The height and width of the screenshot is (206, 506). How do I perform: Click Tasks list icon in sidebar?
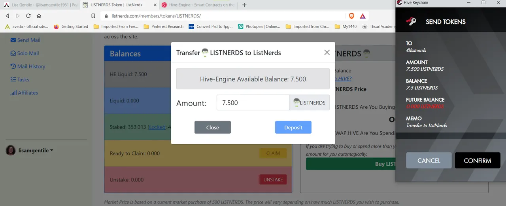click(13, 79)
